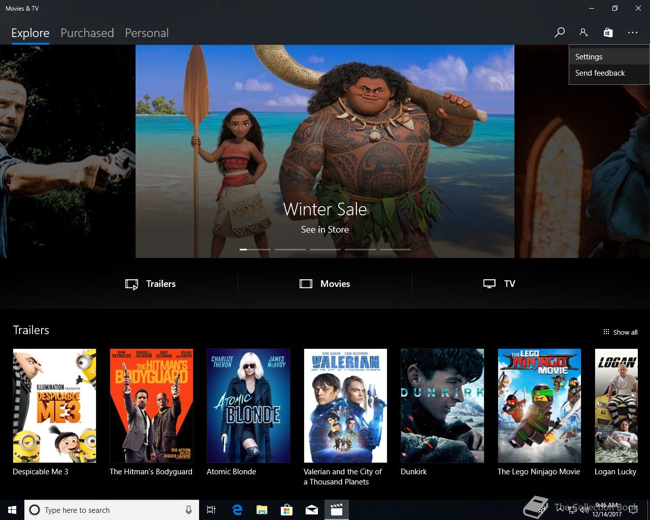
Task: Open Despicable Me 3 poster
Action: click(54, 406)
